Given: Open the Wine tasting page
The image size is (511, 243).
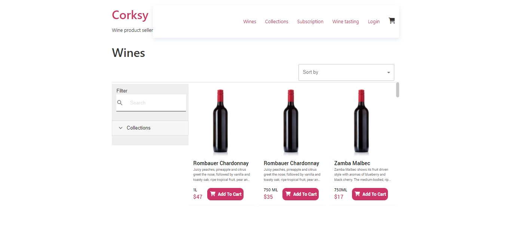Looking at the screenshot, I should [x=346, y=22].
